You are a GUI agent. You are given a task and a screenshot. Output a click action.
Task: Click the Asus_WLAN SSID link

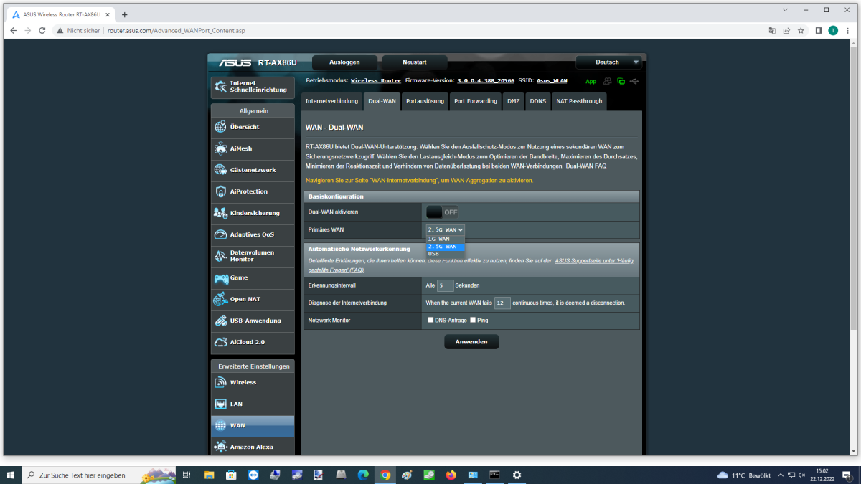(552, 81)
